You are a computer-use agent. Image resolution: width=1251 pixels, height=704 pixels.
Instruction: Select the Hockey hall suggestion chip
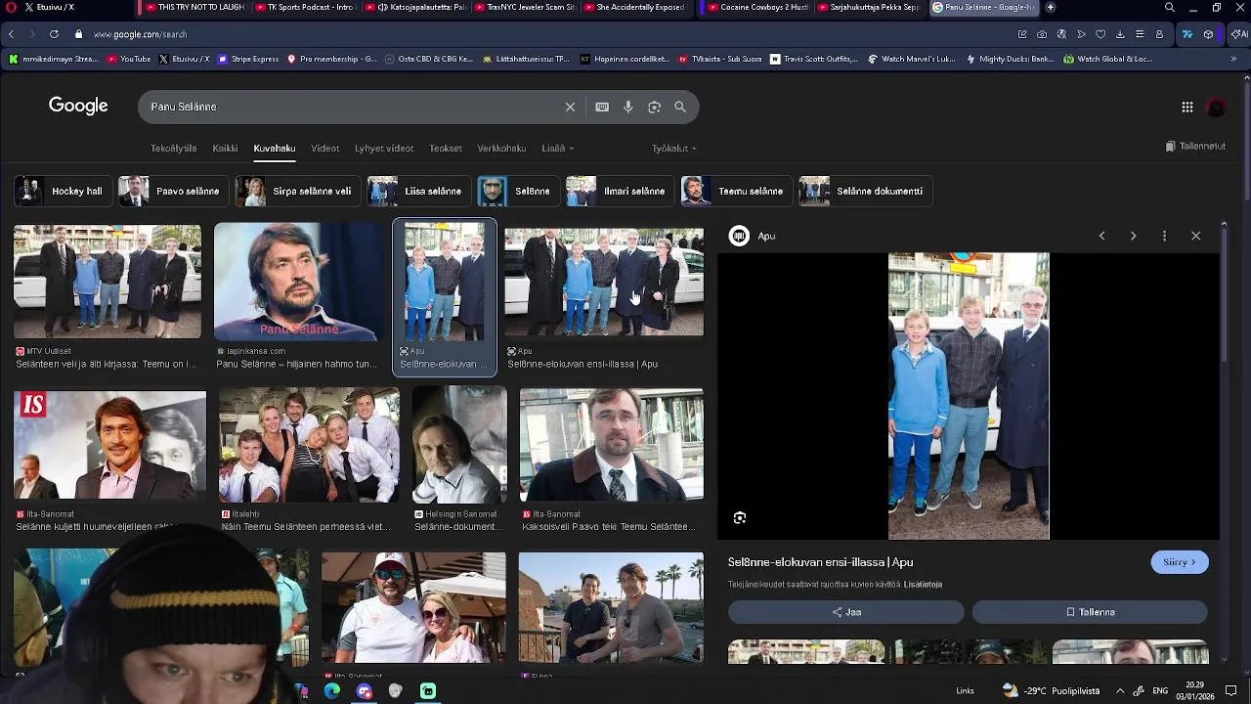[63, 192]
